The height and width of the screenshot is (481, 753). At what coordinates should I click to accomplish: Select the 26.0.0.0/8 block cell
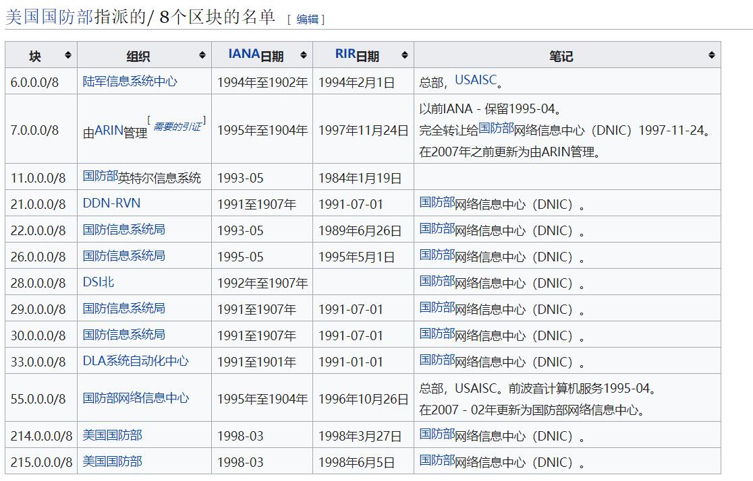pyautogui.click(x=41, y=255)
